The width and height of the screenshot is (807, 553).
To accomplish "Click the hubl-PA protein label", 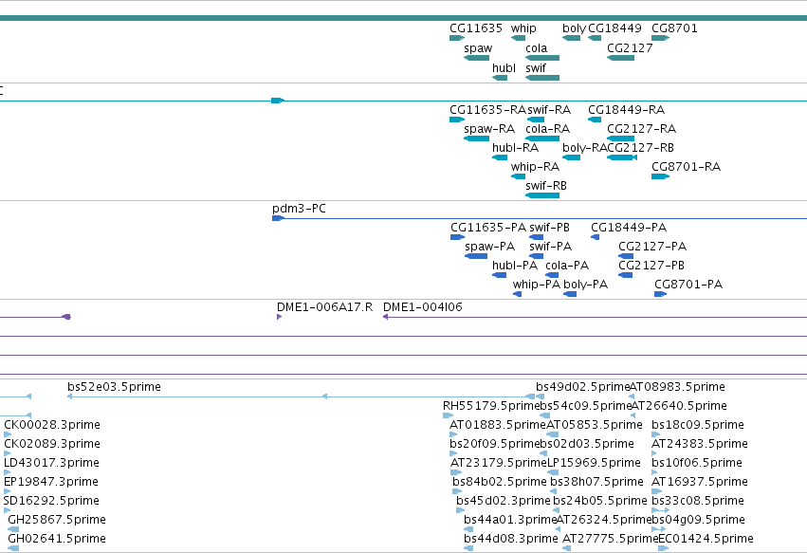I will pyautogui.click(x=515, y=267).
